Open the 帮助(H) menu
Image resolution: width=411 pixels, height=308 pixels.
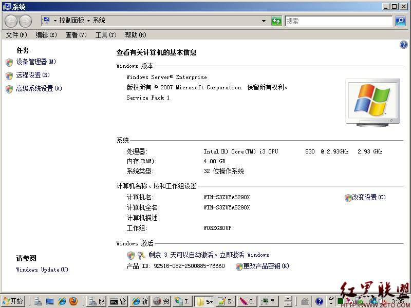click(136, 35)
